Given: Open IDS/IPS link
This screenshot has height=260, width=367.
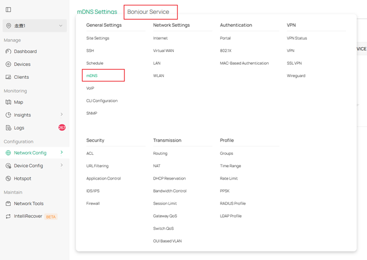Looking at the screenshot, I should click(93, 191).
